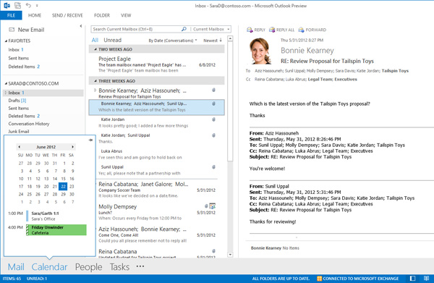This screenshot has width=434, height=283.
Task: Select June 22 in the calendar
Action: tap(63, 186)
